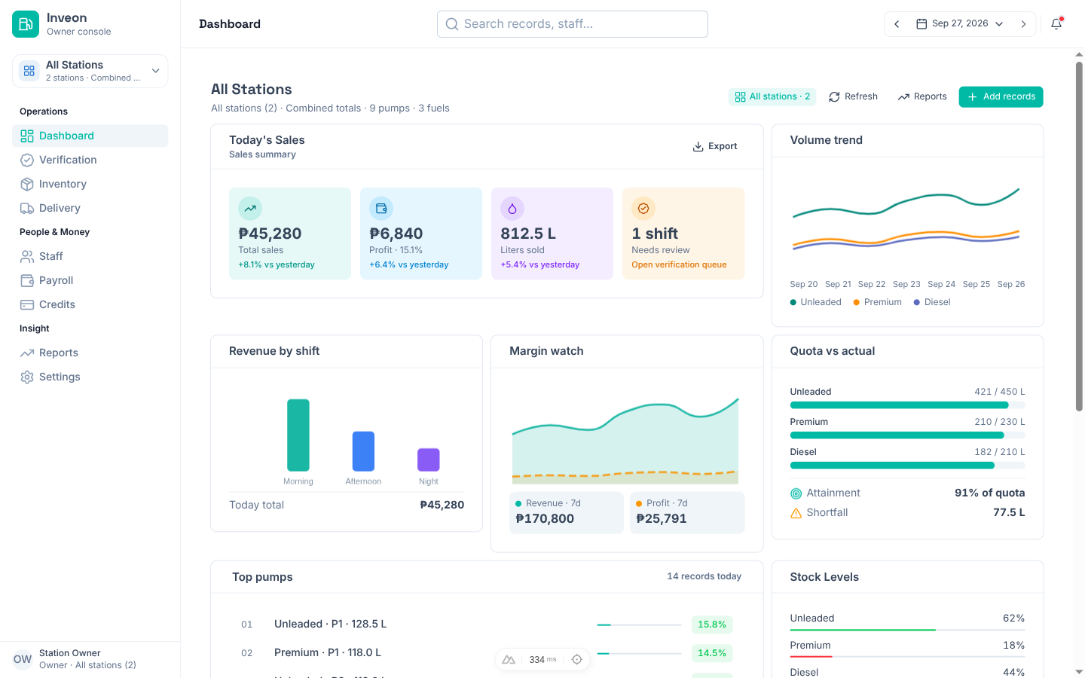Open the Sep 27, 2026 date picker
This screenshot has height=678, width=1085.
click(x=960, y=24)
